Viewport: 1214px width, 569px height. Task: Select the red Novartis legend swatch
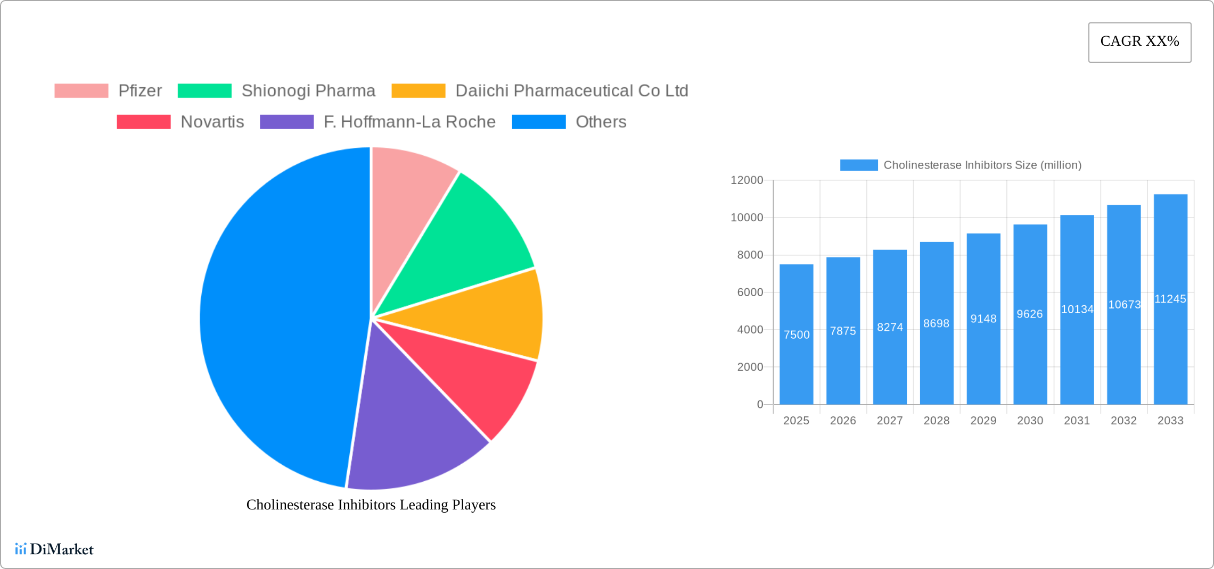143,122
